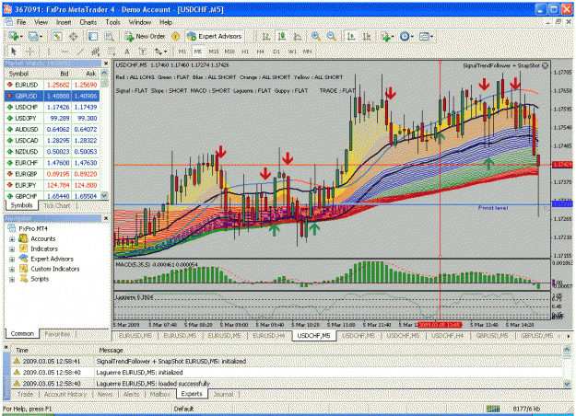Image resolution: width=576 pixels, height=416 pixels.
Task: Open MetaEditor with the yellow diamond icon
Action: (176, 36)
